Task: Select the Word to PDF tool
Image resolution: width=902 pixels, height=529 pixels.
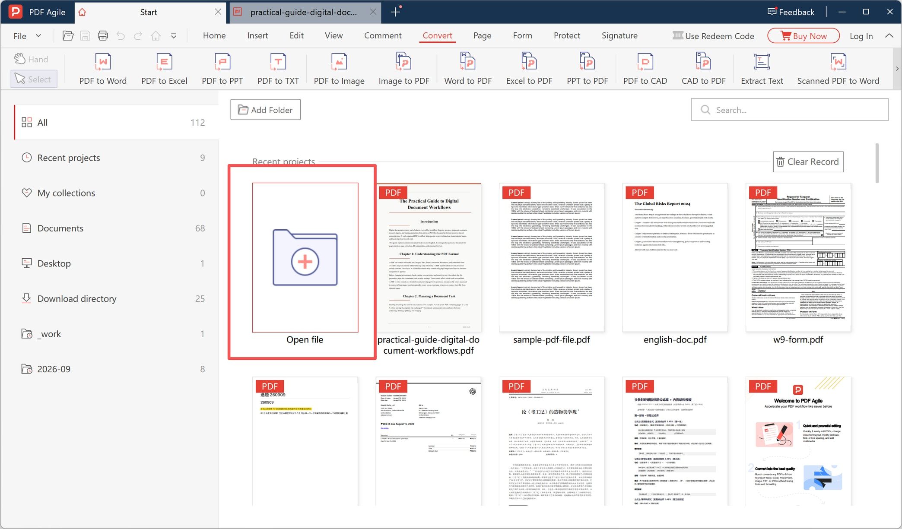Action: (x=468, y=69)
